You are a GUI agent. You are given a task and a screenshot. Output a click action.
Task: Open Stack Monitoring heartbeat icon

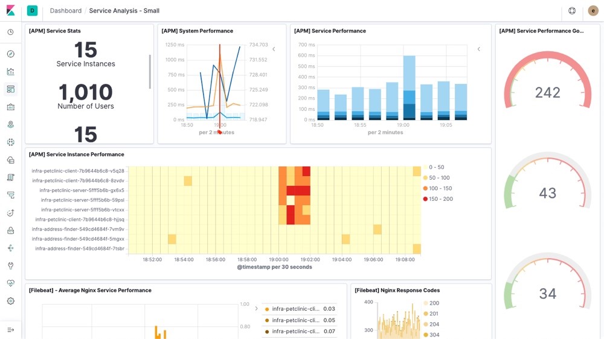point(10,284)
